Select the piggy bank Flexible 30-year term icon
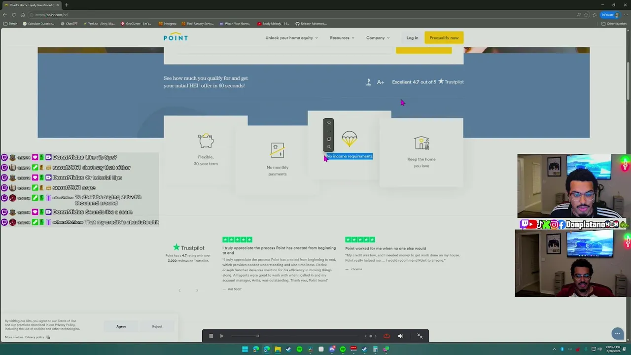631x355 pixels. pyautogui.click(x=206, y=141)
